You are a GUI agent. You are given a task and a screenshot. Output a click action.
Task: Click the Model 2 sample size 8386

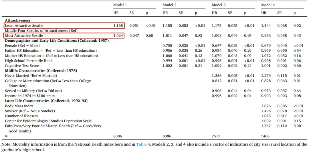167,136
